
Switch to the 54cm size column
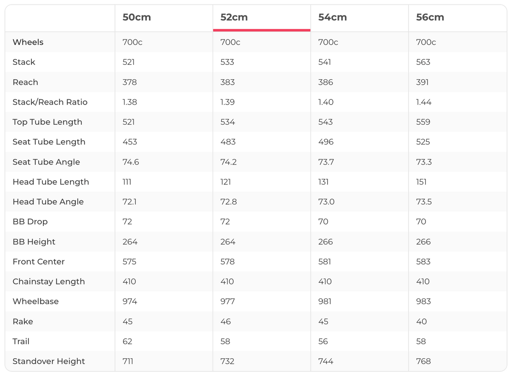pos(332,17)
